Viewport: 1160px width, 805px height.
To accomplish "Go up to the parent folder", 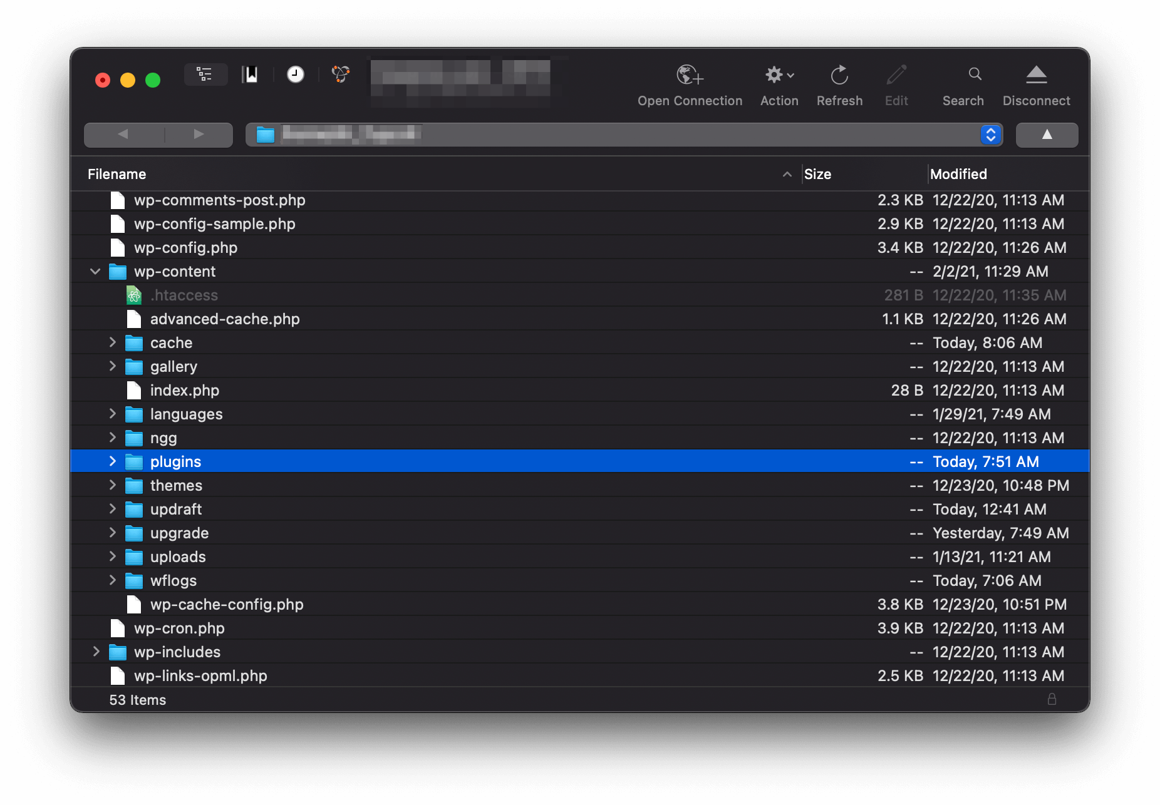I will point(1047,135).
